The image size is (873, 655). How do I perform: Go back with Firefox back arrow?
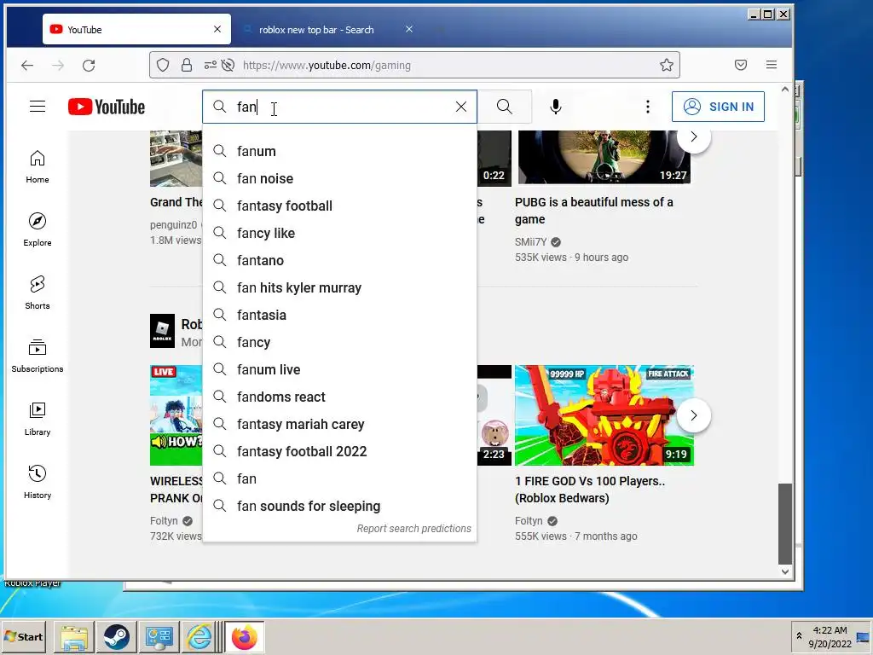(27, 65)
